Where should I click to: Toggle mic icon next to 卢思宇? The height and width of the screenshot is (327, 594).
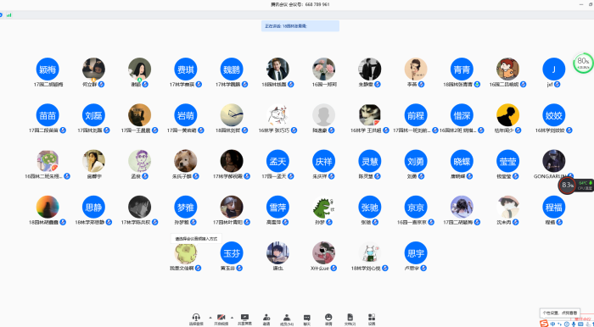(423, 268)
